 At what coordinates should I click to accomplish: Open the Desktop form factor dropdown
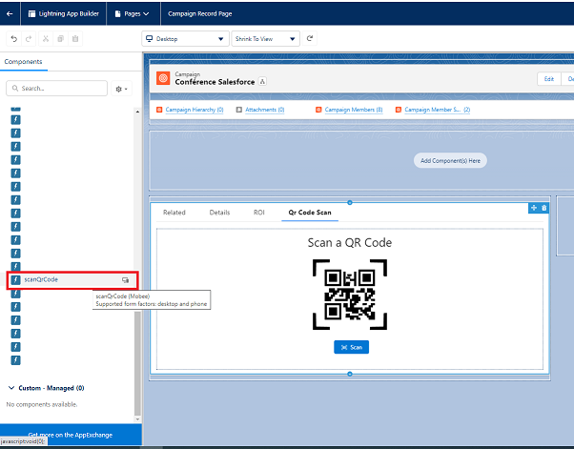tap(185, 38)
